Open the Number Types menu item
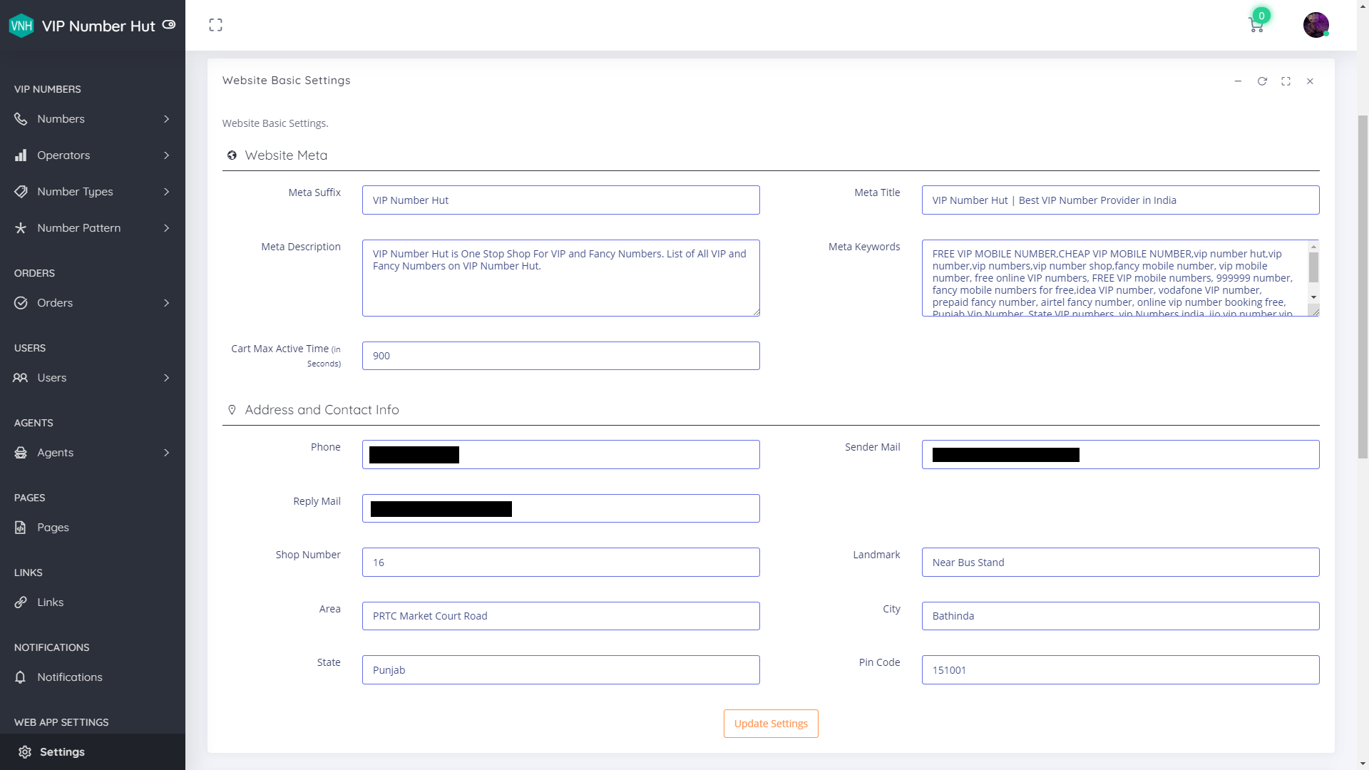Image resolution: width=1369 pixels, height=770 pixels. click(93, 192)
